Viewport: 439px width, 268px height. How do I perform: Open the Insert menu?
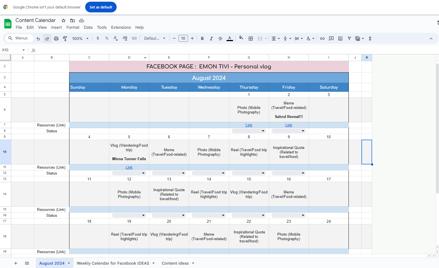(56, 27)
